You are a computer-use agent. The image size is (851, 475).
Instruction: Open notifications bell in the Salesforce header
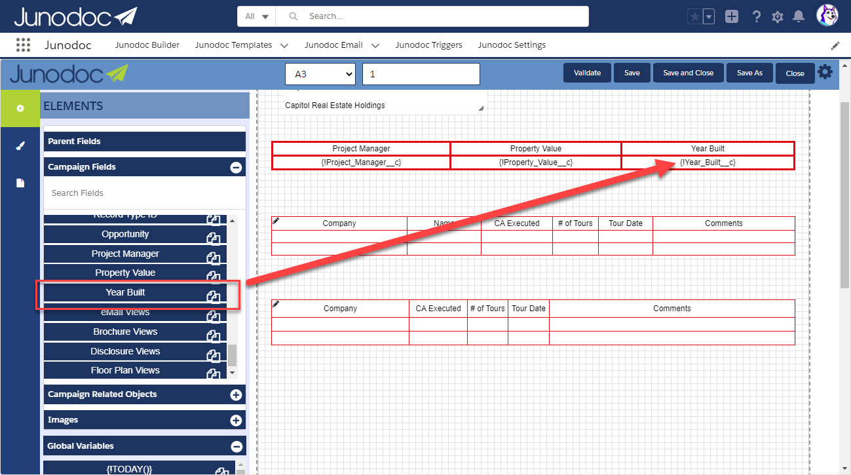tap(799, 16)
